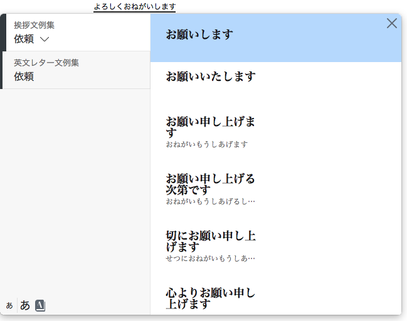The image size is (407, 321).
Task: Click the small あ input mode indicator
Action: click(9, 305)
